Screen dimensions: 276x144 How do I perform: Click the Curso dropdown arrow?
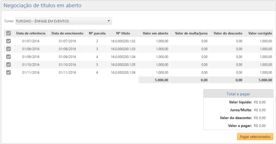109,21
